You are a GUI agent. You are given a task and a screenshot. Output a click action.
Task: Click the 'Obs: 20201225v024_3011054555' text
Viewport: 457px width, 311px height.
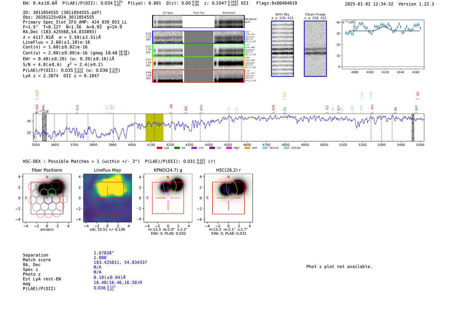(x=58, y=17)
